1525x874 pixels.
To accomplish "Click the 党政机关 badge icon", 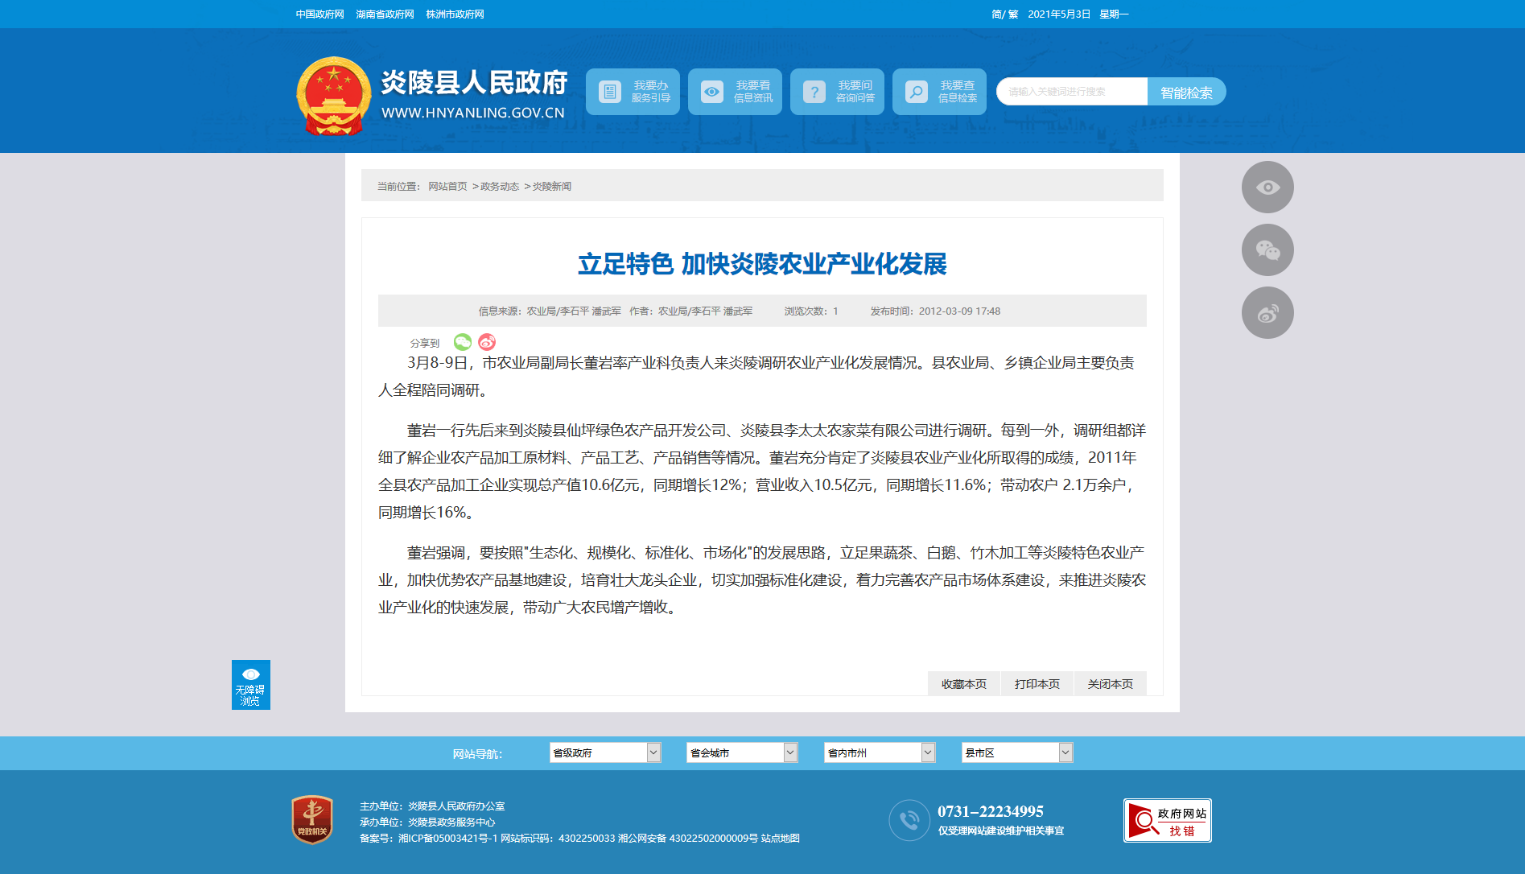I will [312, 820].
